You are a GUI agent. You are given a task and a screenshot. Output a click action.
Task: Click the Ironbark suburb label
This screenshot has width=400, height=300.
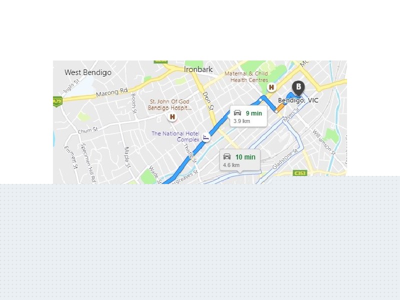(198, 69)
